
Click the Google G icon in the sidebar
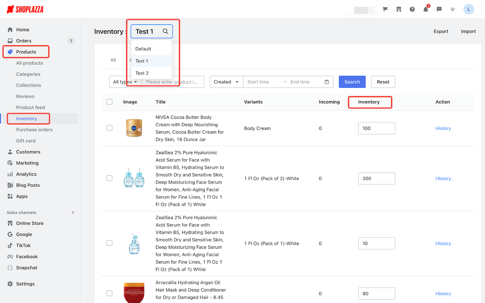[10, 234]
